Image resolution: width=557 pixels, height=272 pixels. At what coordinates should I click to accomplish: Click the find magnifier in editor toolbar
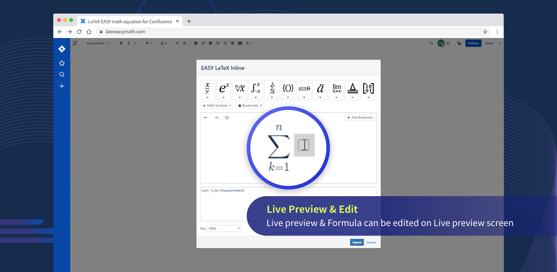(x=431, y=43)
